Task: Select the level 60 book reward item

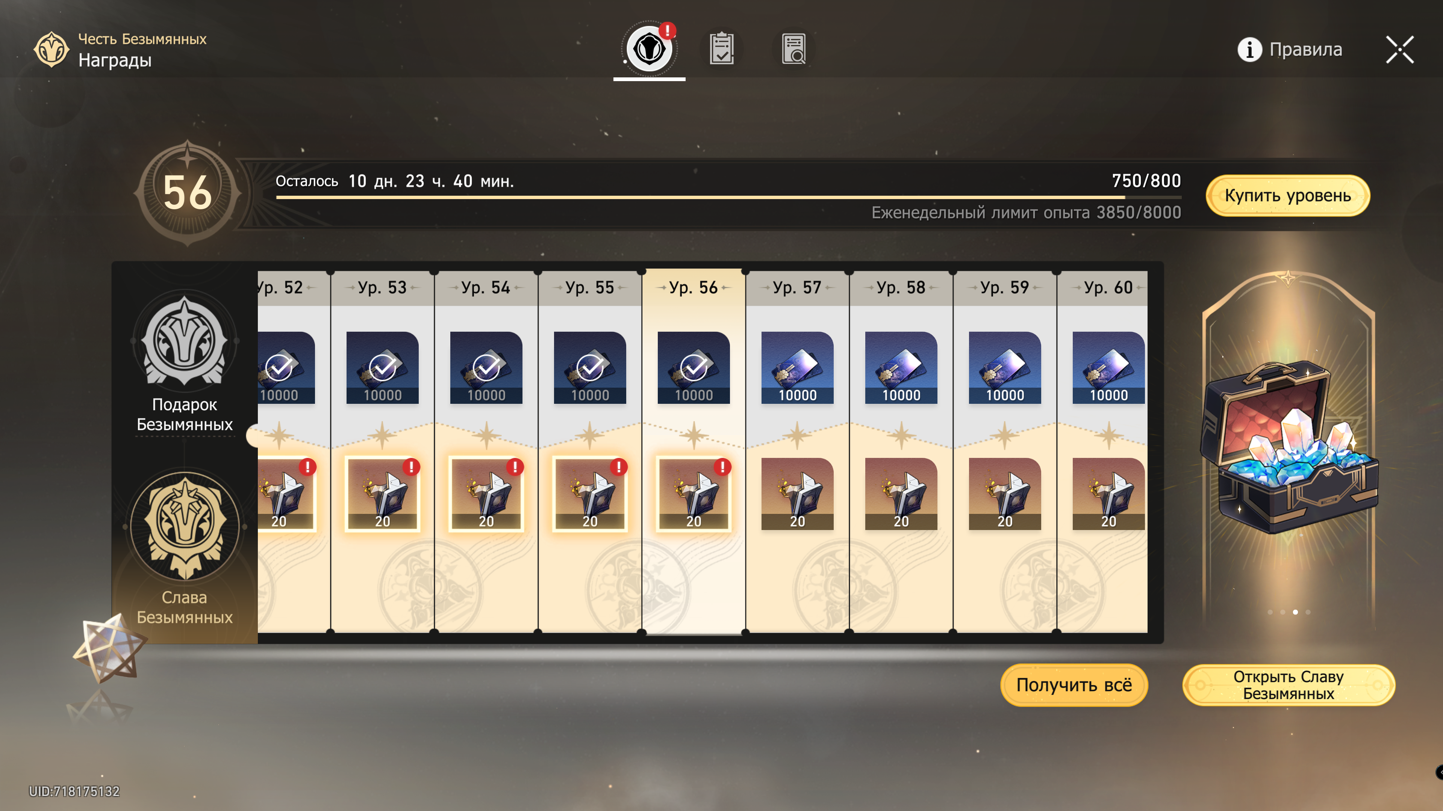Action: pos(1108,494)
